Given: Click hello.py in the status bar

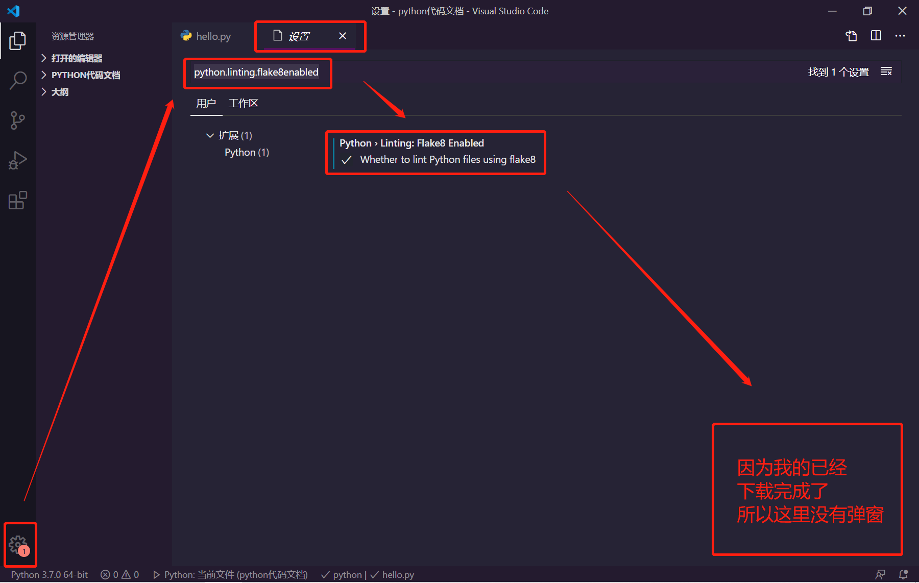Looking at the screenshot, I should [398, 574].
